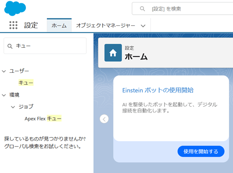The height and width of the screenshot is (173, 233).
Task: Open the オブジェクトマネージャー dropdown arrow
Action: coord(143,26)
